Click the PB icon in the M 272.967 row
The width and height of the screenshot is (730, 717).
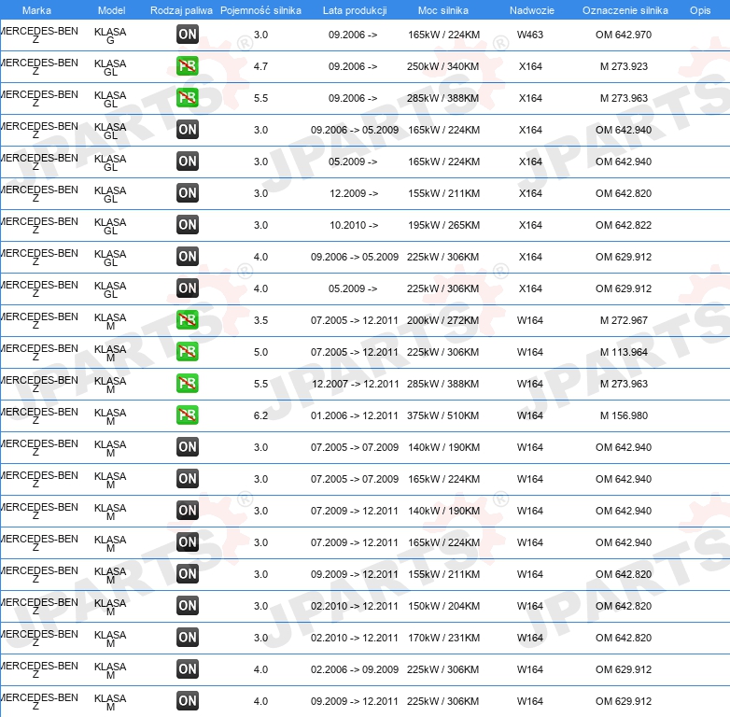[188, 320]
